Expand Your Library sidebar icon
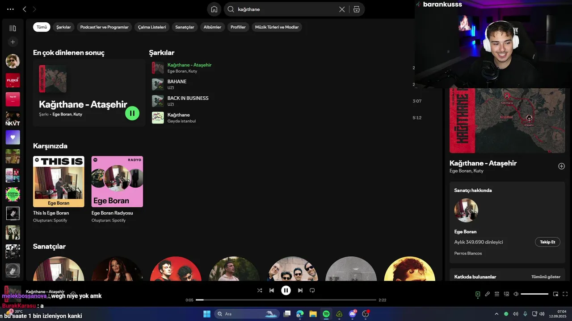The image size is (572, 321). tap(13, 29)
